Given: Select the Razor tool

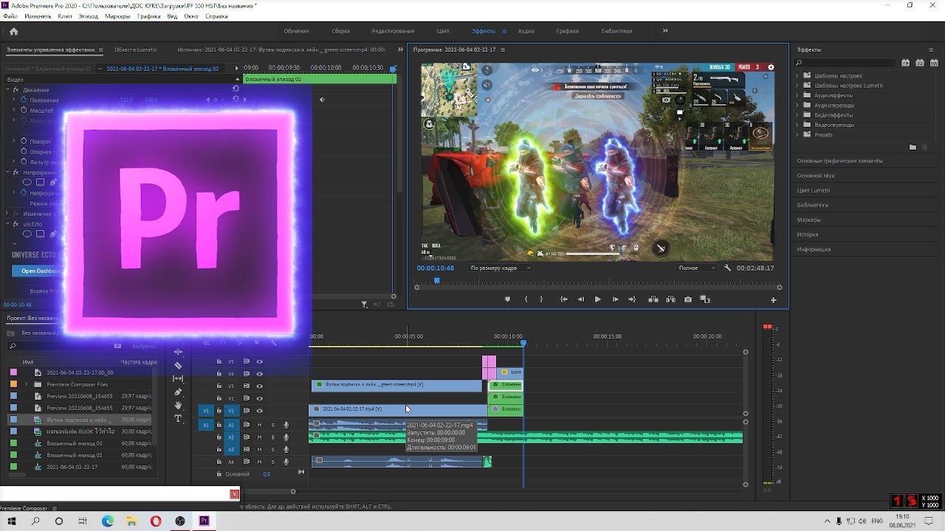Looking at the screenshot, I should pos(178,365).
